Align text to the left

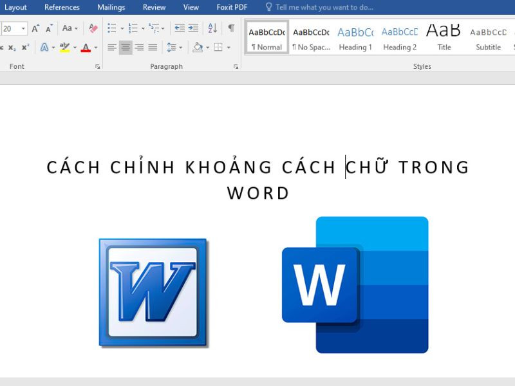click(112, 48)
